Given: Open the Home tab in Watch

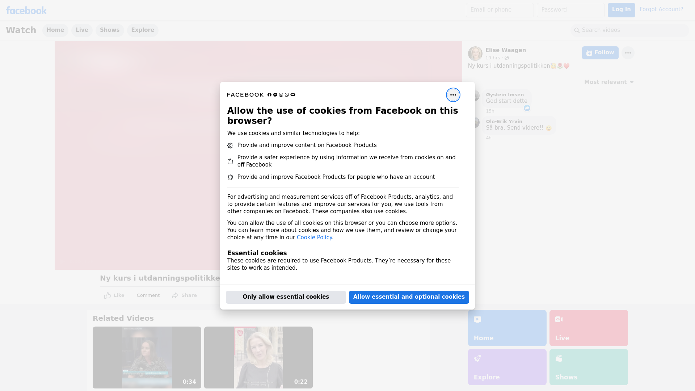Looking at the screenshot, I should (x=55, y=30).
